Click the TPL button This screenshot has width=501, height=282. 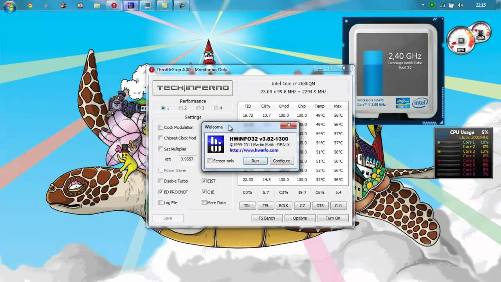(266, 206)
